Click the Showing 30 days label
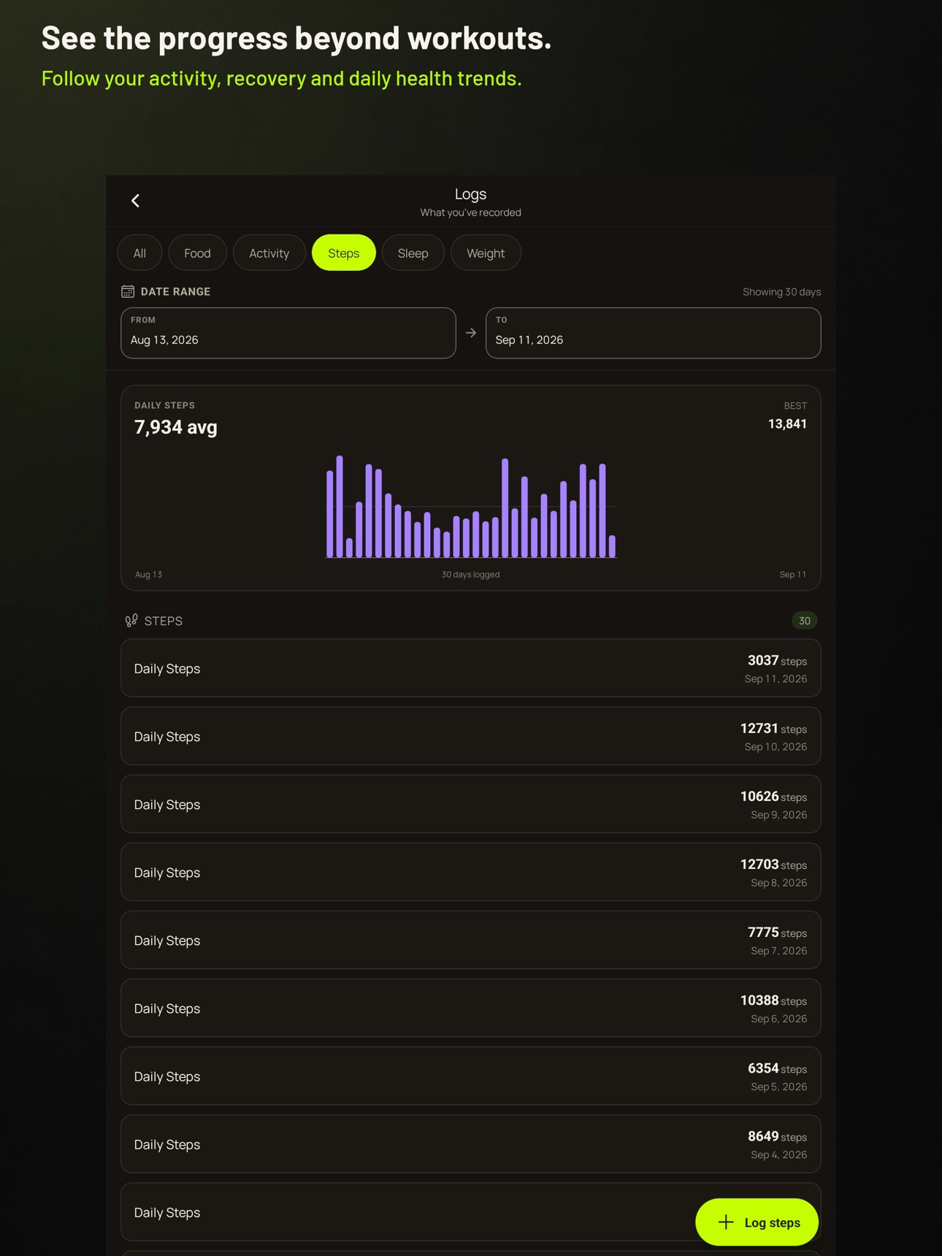Viewport: 942px width, 1256px height. pyautogui.click(x=782, y=292)
